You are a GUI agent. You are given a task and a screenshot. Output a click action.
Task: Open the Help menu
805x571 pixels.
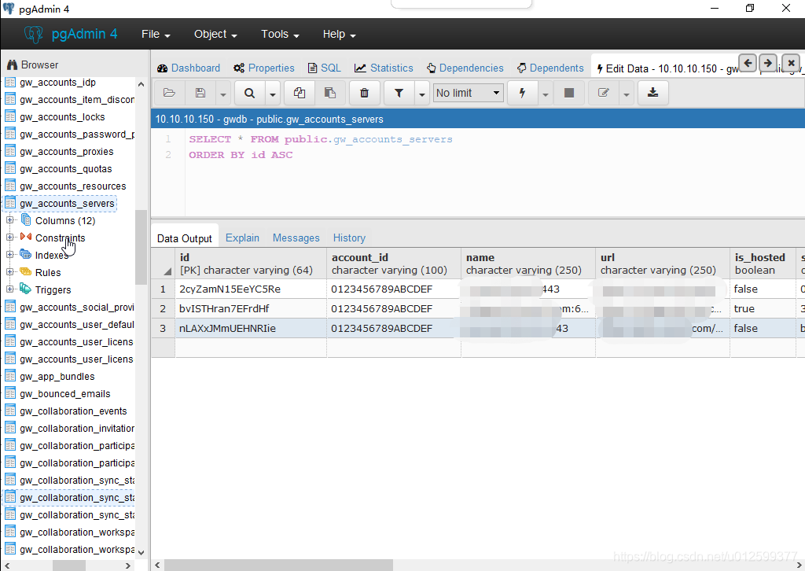(x=339, y=35)
